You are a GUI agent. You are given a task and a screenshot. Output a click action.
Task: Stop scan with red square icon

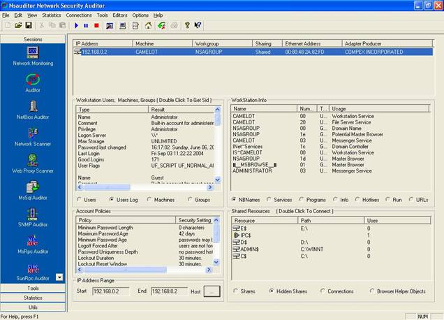pyautogui.click(x=96, y=26)
